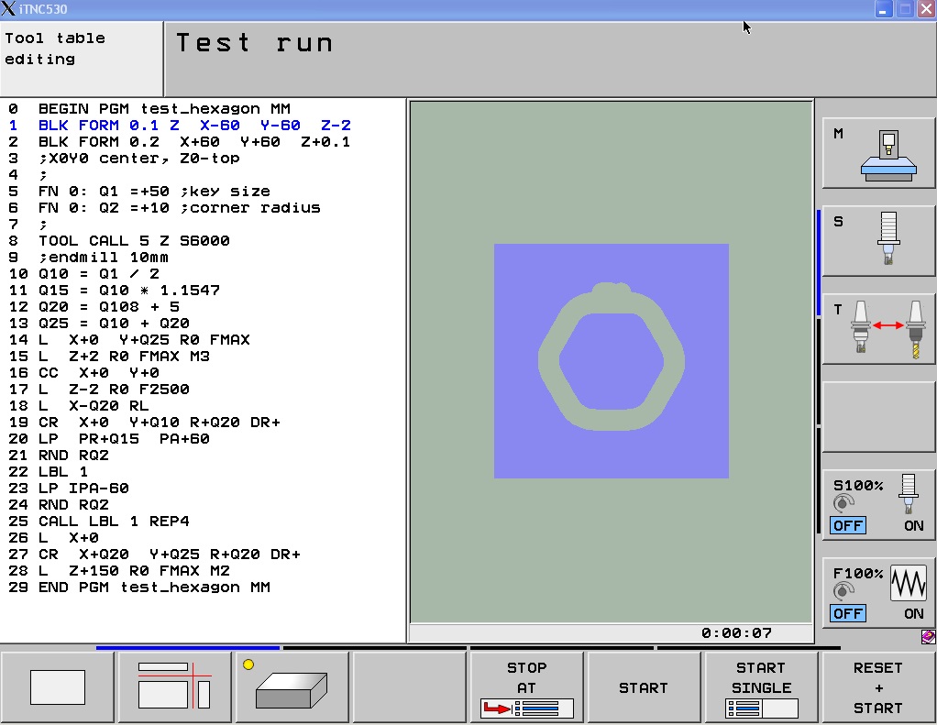Set S100% override to OFF
Image resolution: width=937 pixels, height=725 pixels.
(847, 525)
